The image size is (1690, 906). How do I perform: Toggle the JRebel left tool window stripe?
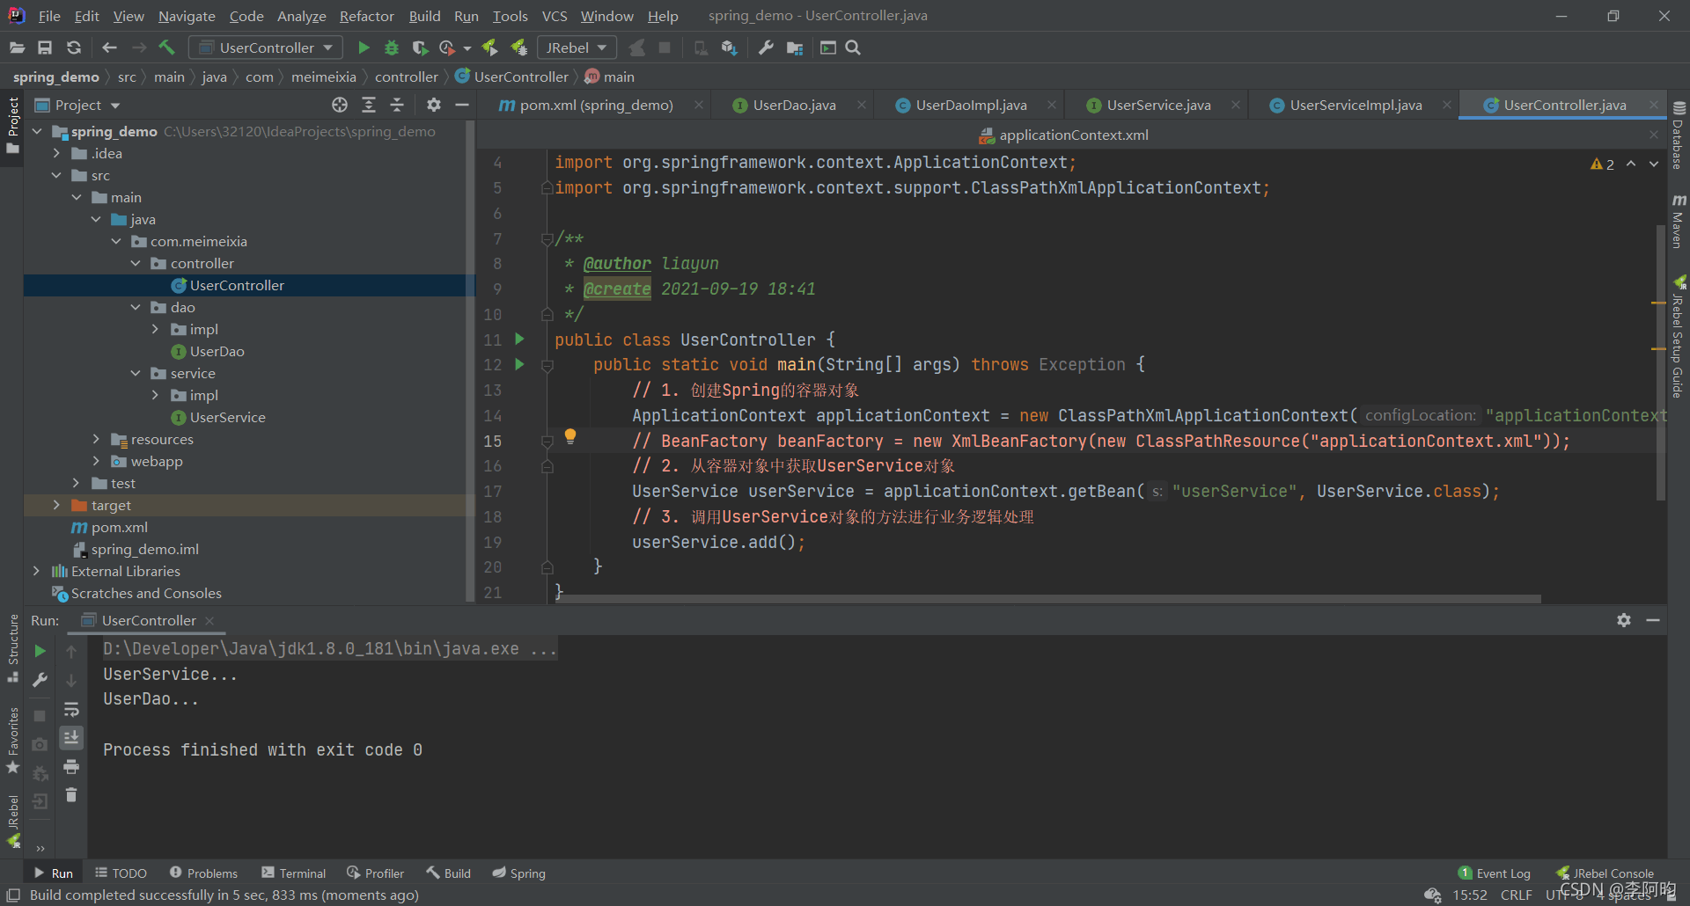[x=12, y=821]
